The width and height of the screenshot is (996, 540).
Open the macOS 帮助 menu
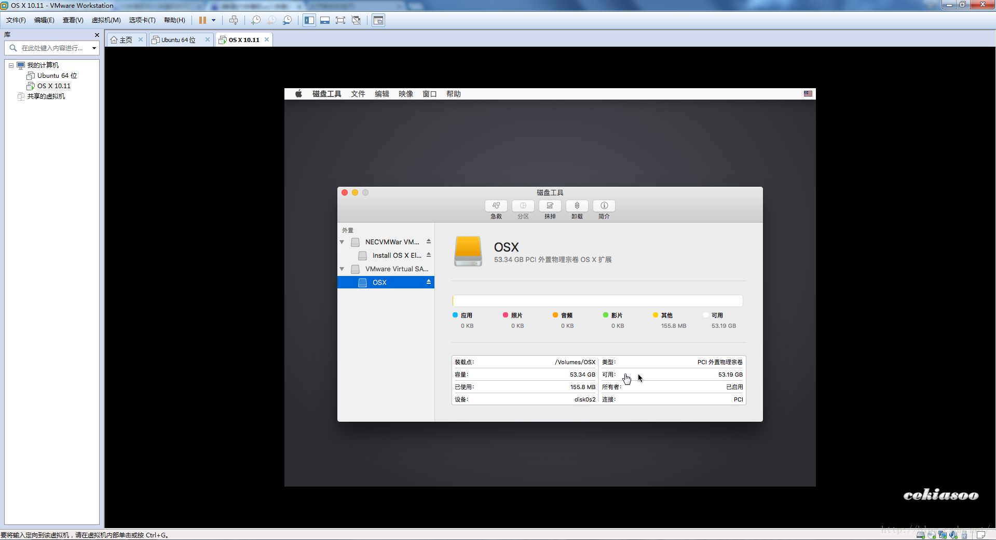click(454, 94)
